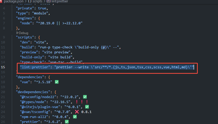Click the "vite preview" value
The width and height of the screenshot is (218, 124).
point(56,52)
